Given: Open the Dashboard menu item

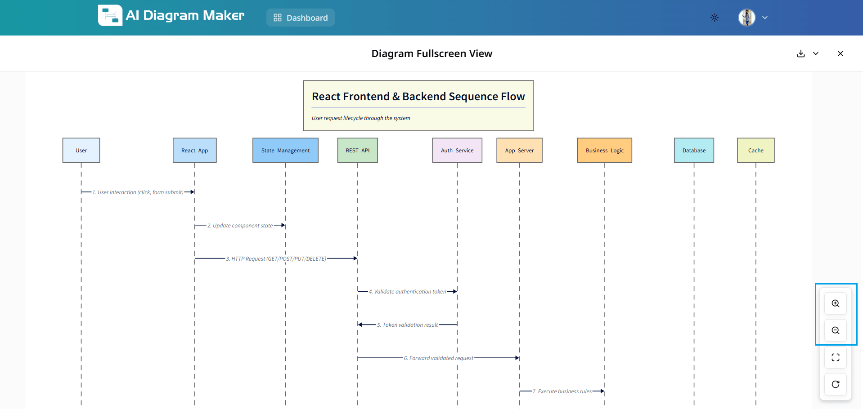Looking at the screenshot, I should tap(301, 18).
